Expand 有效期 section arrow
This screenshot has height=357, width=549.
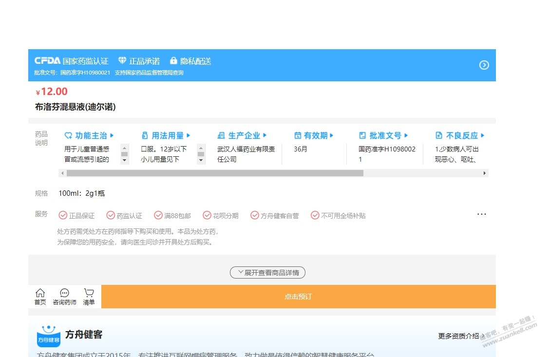coord(332,135)
